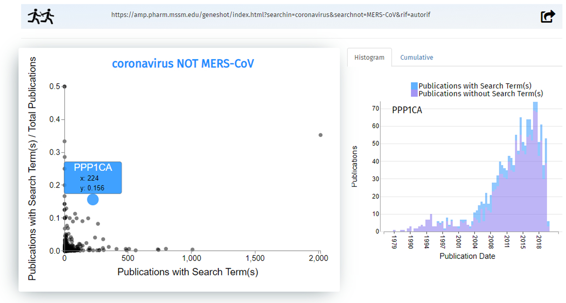Click the running figures logo icon

pyautogui.click(x=41, y=16)
